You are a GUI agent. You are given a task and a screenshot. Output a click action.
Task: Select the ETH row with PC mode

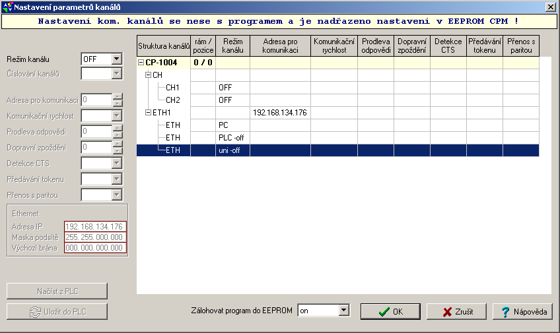(x=337, y=125)
